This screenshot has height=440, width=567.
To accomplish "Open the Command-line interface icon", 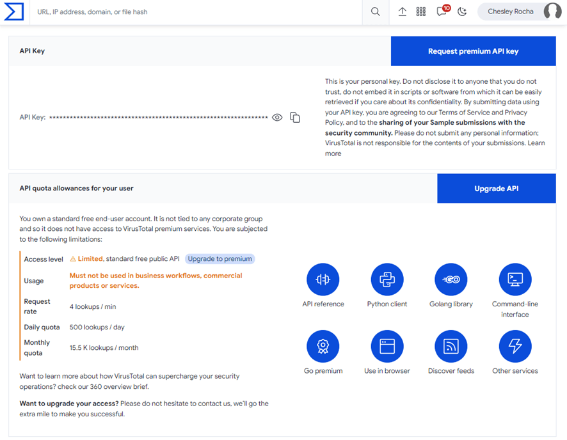I will click(x=515, y=279).
